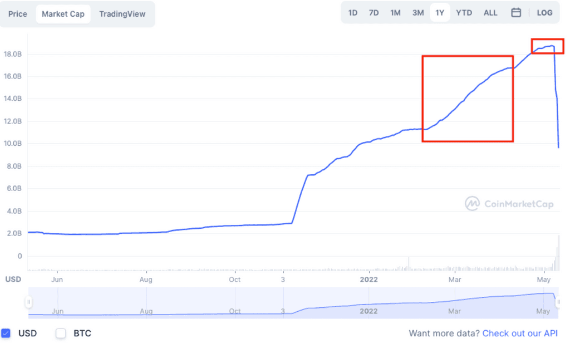The height and width of the screenshot is (343, 570).
Task: Switch to the Price tab
Action: [18, 14]
